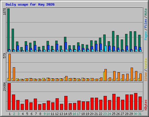Screen dimensions: 149x117
Task: Select the tall yellow bar for day 23
Action: [x=104, y=76]
